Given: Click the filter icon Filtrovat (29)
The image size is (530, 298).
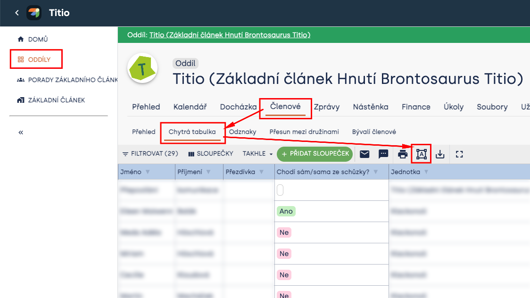Looking at the screenshot, I should 125,154.
